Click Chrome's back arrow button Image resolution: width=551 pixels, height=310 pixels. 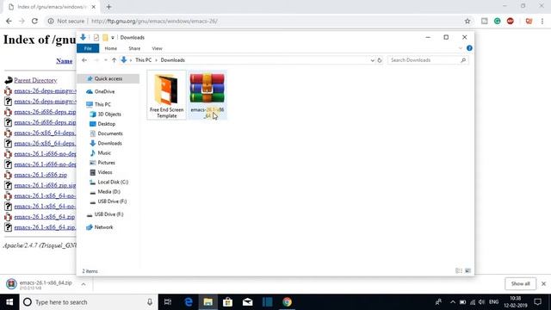[x=9, y=21]
